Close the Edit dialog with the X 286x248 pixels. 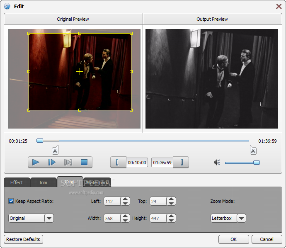[x=279, y=6]
